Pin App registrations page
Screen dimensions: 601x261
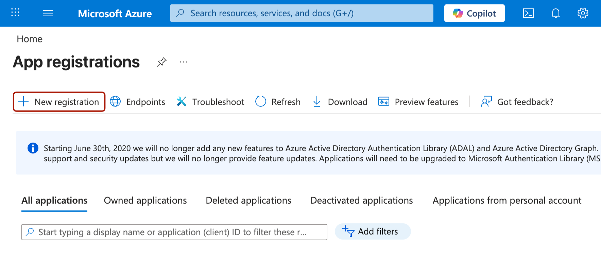[x=162, y=62]
